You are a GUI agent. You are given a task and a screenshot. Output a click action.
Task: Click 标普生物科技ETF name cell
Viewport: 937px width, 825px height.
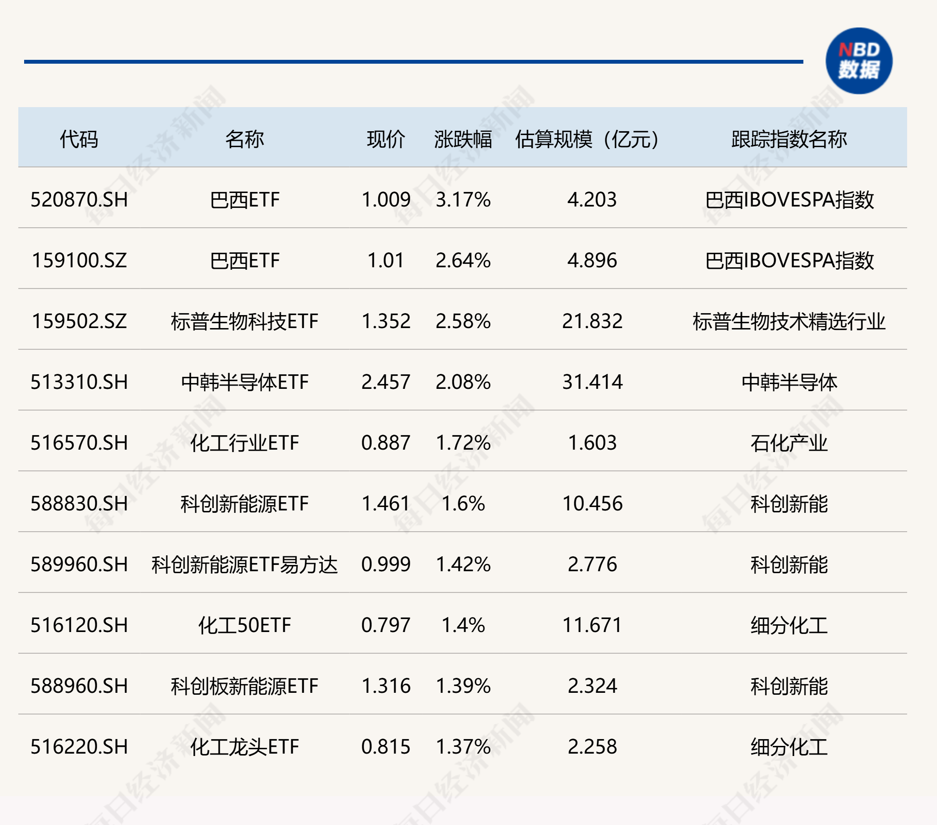click(244, 321)
